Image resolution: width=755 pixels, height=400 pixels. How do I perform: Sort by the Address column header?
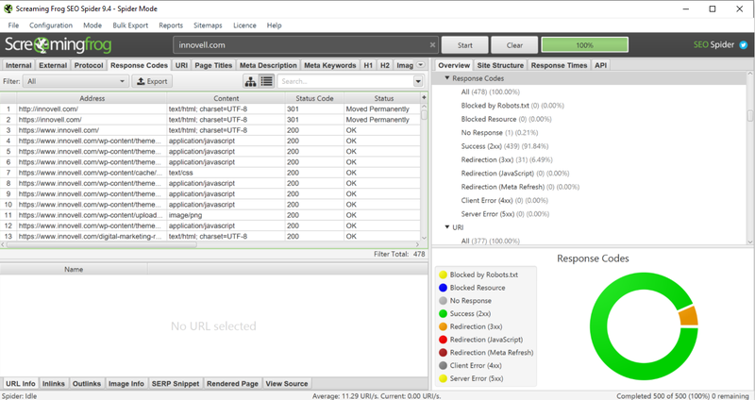coord(92,98)
